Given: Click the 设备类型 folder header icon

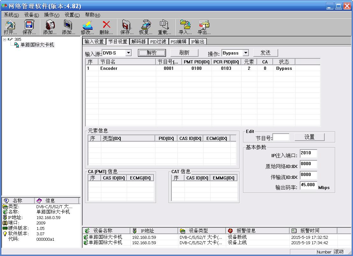Looking at the screenshot, I should [183, 231].
